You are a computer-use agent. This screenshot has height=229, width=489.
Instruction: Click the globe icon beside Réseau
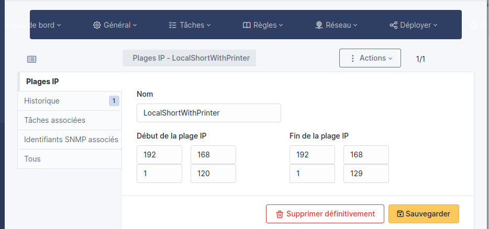[x=319, y=25]
